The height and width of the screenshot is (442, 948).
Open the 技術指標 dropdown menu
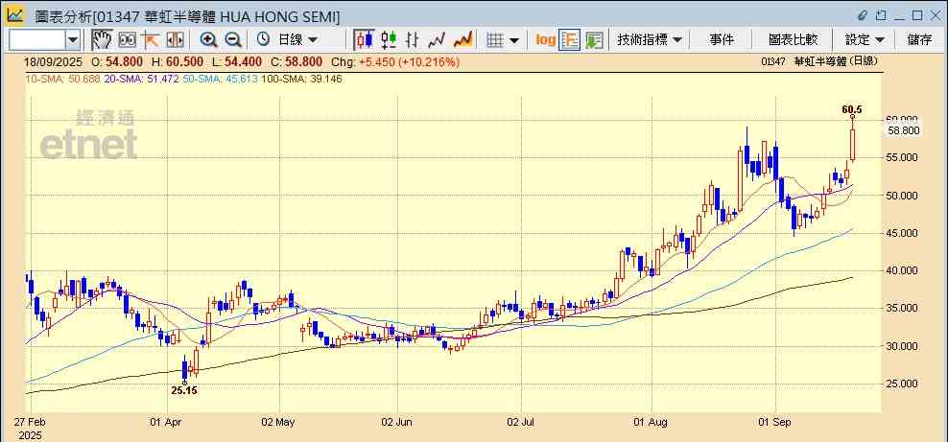(650, 40)
